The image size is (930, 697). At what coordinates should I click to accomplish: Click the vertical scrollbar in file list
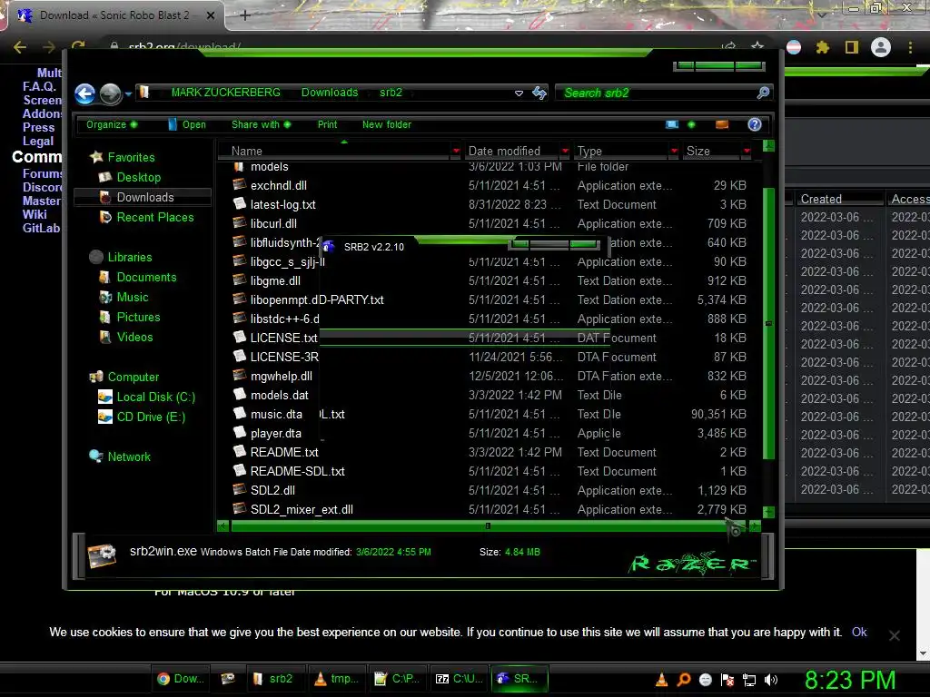[768, 324]
